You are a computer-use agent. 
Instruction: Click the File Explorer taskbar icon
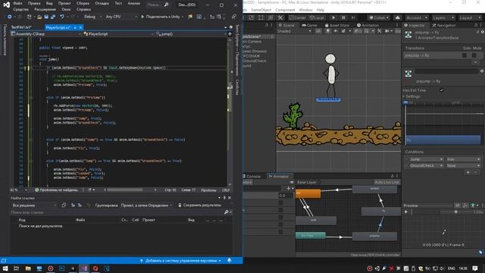(x=28, y=268)
